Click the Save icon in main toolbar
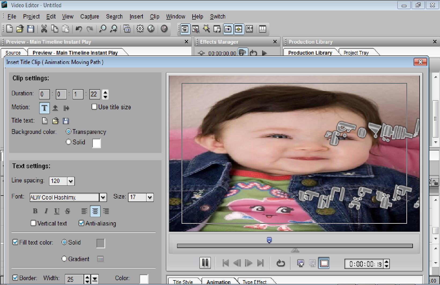The width and height of the screenshot is (440, 285). pos(31,29)
